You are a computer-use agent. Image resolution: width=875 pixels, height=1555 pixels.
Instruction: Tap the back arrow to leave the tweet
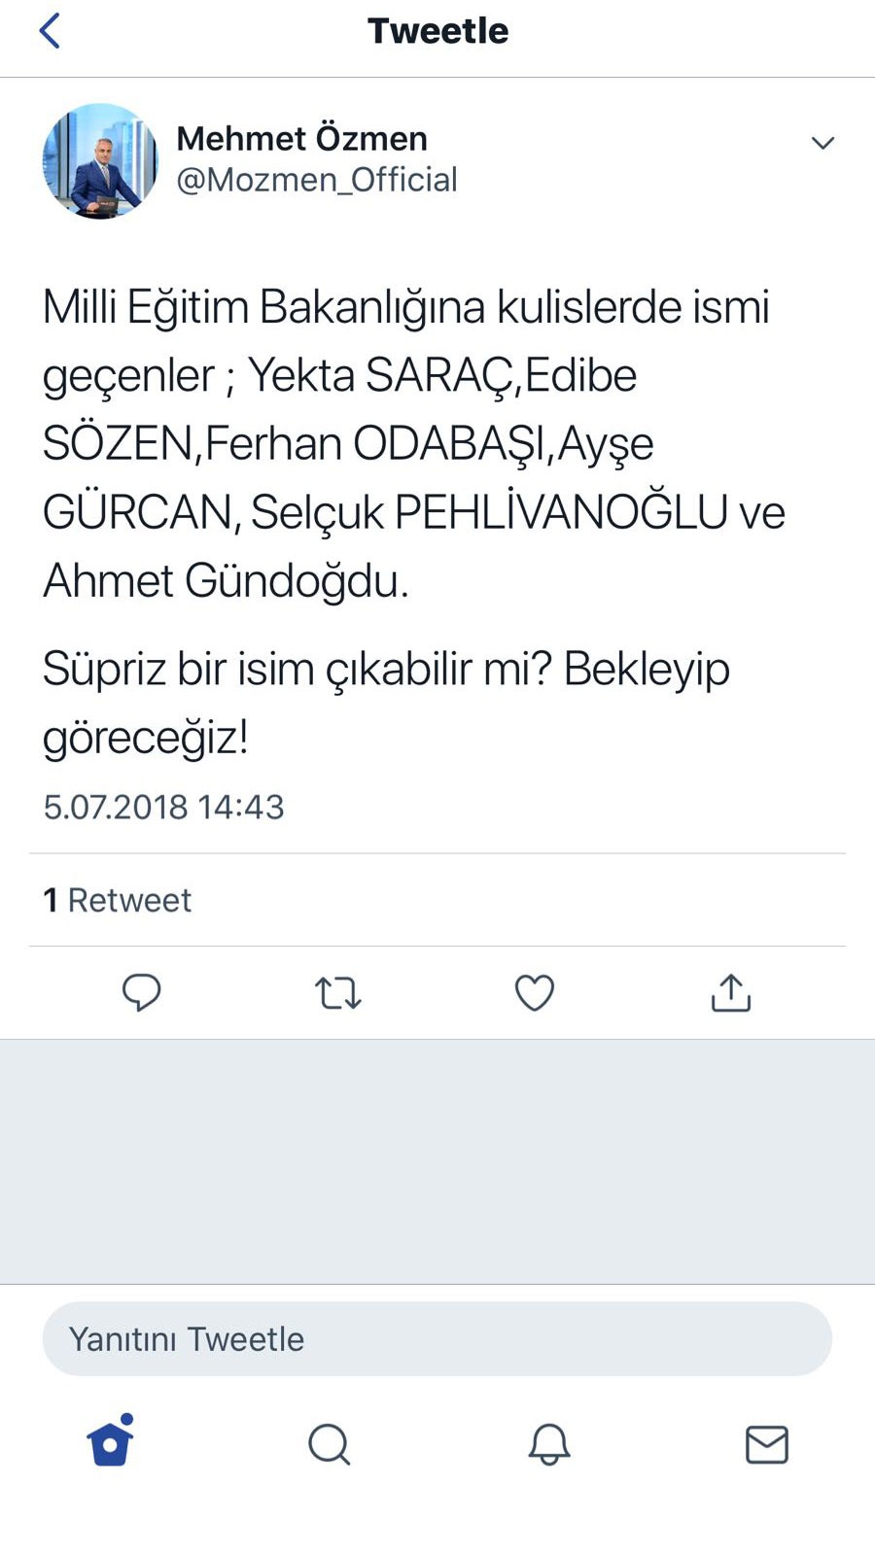(x=49, y=30)
